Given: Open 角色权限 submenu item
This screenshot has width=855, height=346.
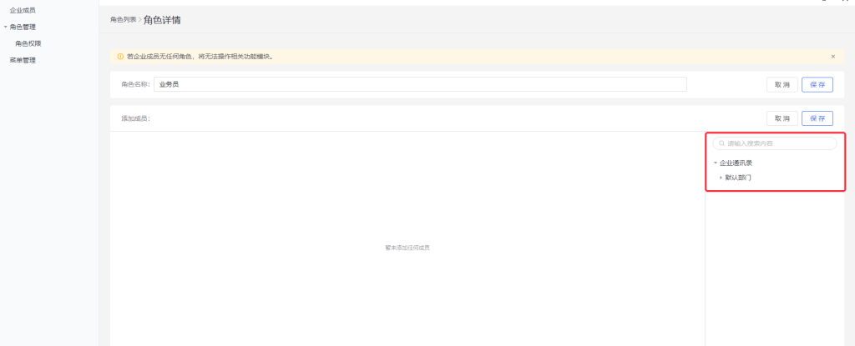Looking at the screenshot, I should coord(28,43).
